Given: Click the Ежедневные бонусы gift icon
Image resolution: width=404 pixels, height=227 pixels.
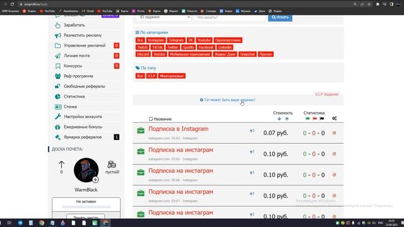Looking at the screenshot, I should [57, 127].
